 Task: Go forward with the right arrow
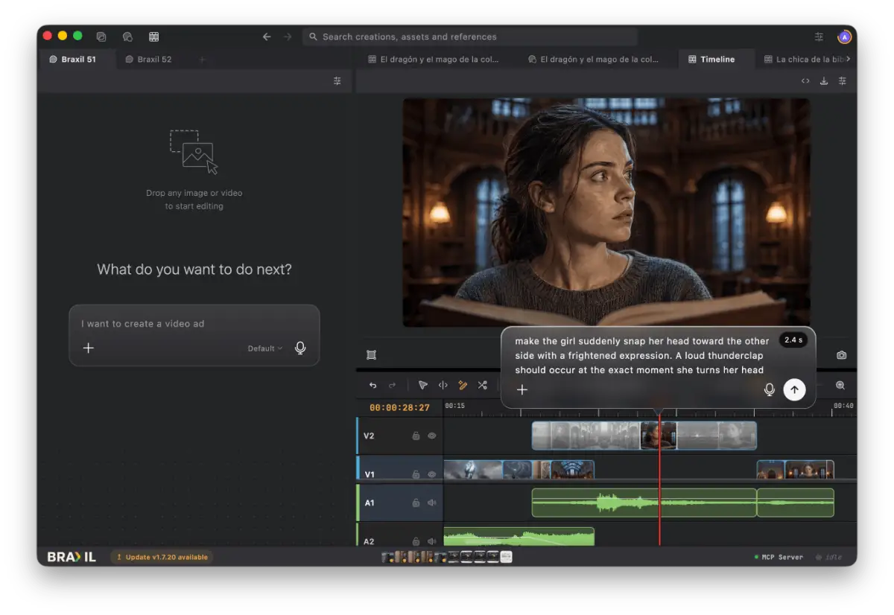tap(288, 36)
